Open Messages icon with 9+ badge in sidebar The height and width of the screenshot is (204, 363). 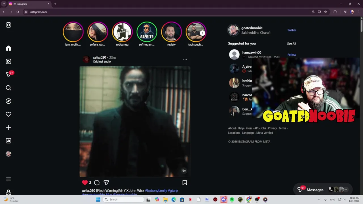coord(9,75)
